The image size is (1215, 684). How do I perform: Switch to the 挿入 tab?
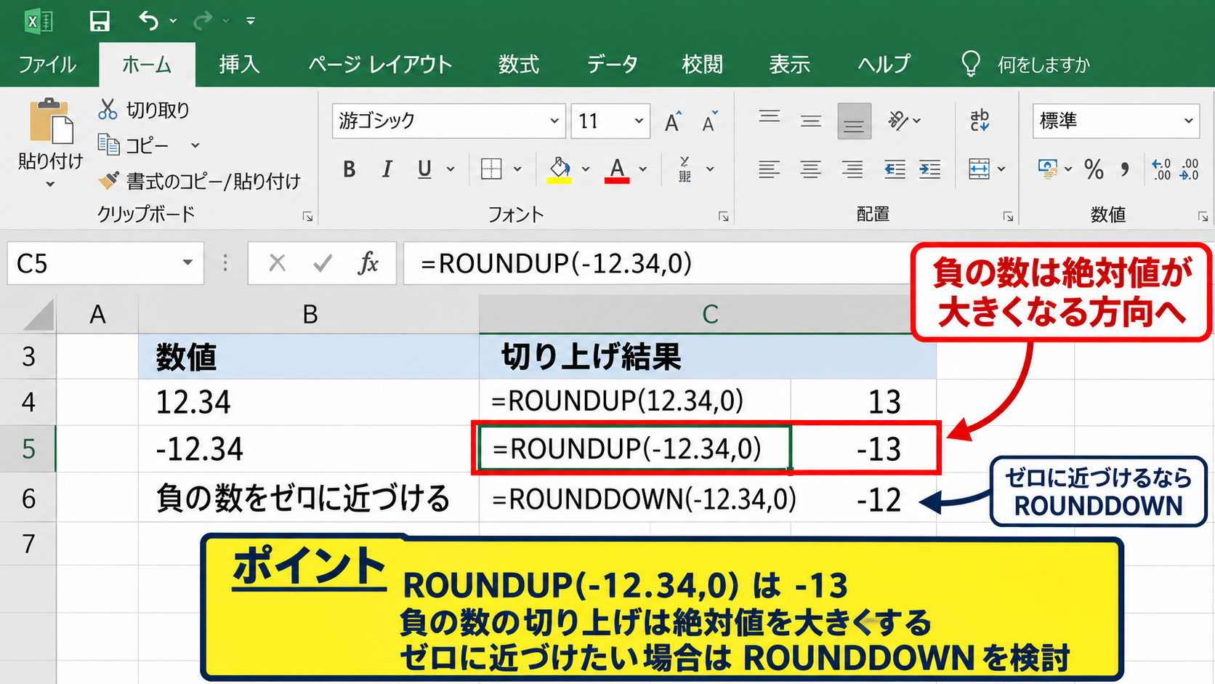coord(240,65)
